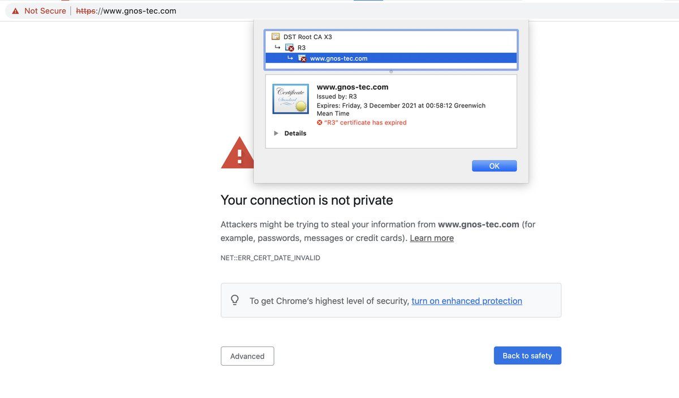Select the www.gnos-tec.com leaf certificate row

[x=338, y=58]
